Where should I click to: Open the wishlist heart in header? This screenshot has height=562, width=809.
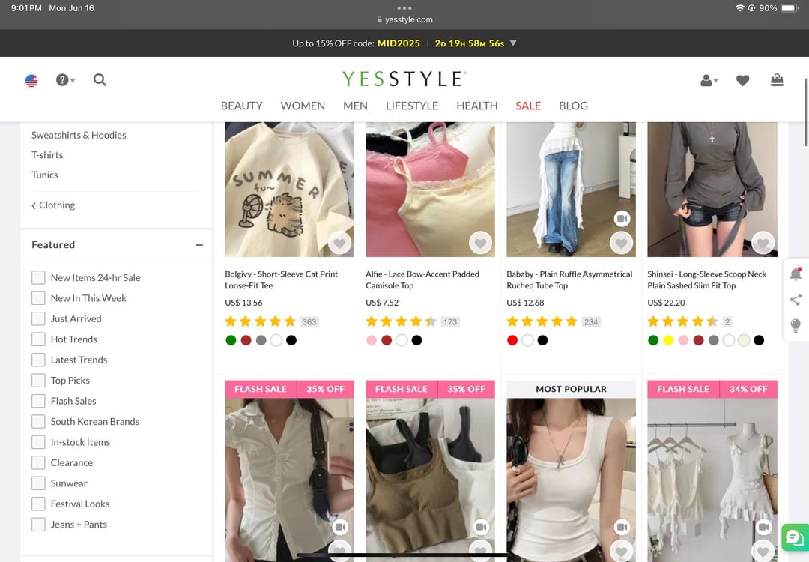click(742, 80)
